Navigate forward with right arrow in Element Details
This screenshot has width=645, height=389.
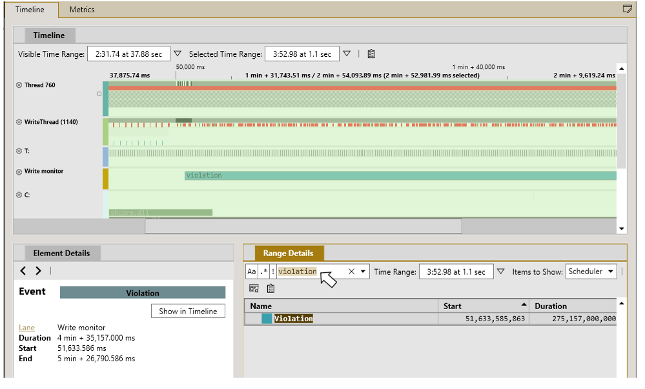click(x=38, y=270)
